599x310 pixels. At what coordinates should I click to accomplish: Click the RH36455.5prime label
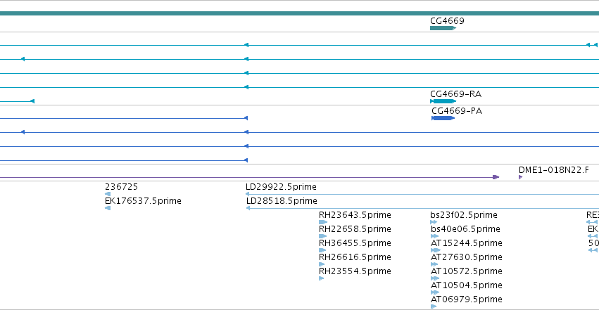point(355,243)
